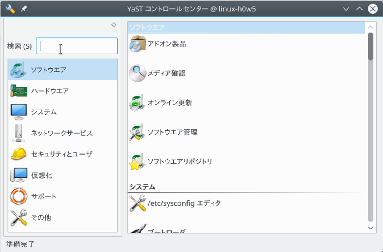The width and height of the screenshot is (383, 252).
Task: Click the ソフトウエアリポジトリ star icon
Action: tap(138, 161)
